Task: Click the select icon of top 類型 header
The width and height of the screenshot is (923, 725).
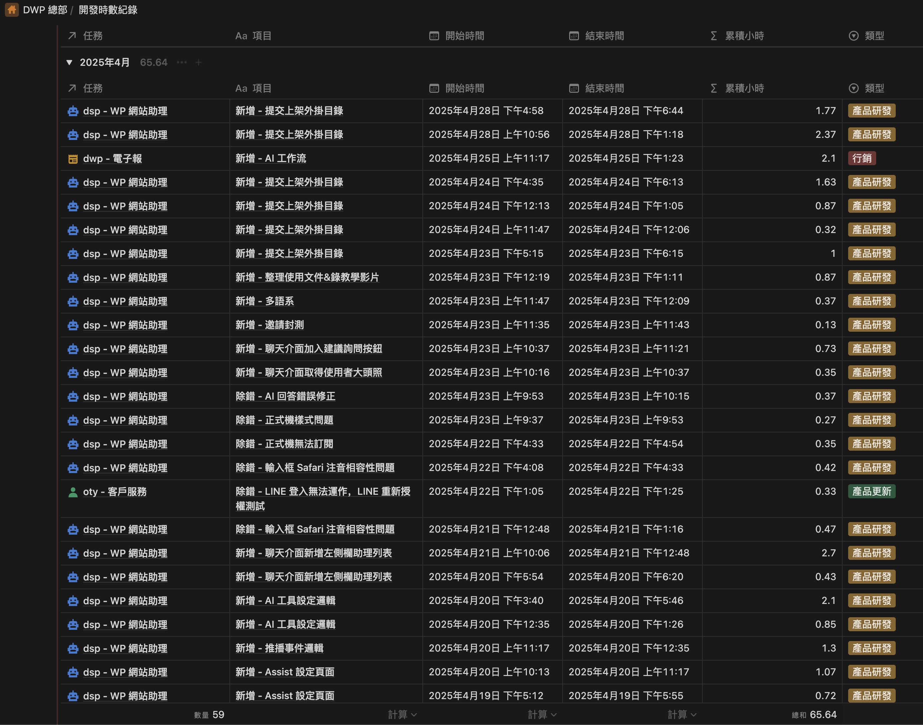Action: point(854,36)
